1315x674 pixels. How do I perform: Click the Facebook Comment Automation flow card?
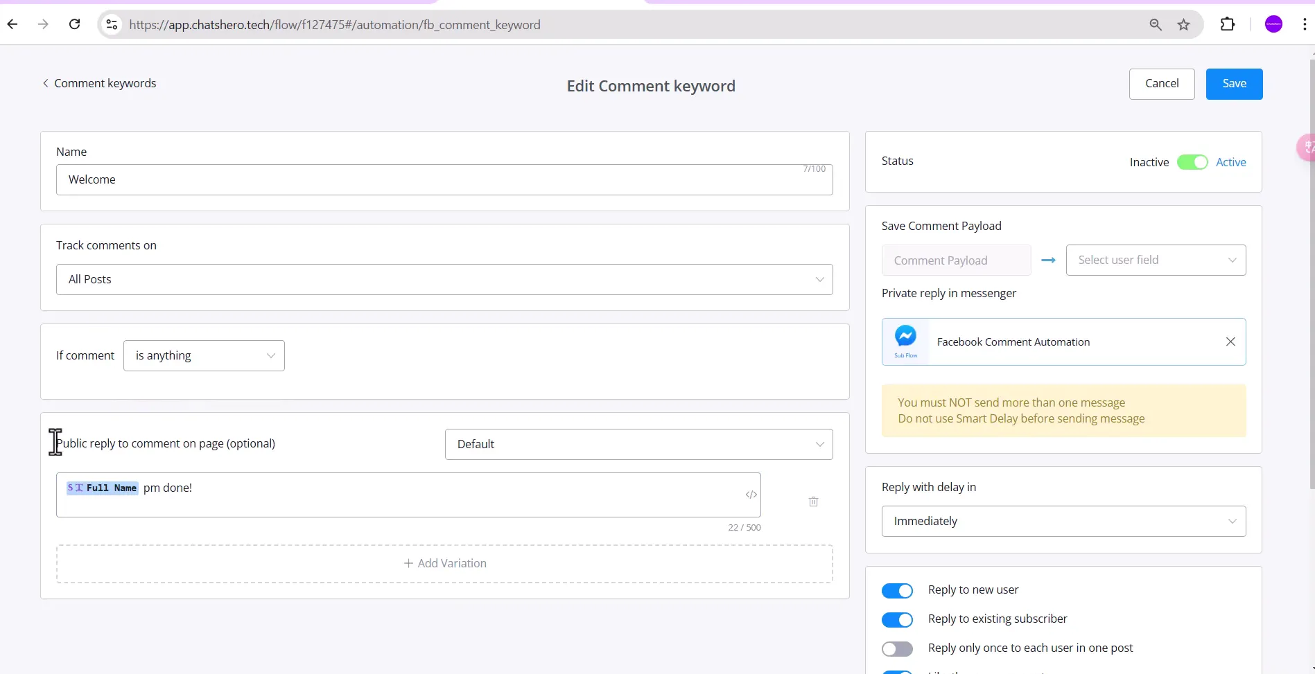(1063, 342)
